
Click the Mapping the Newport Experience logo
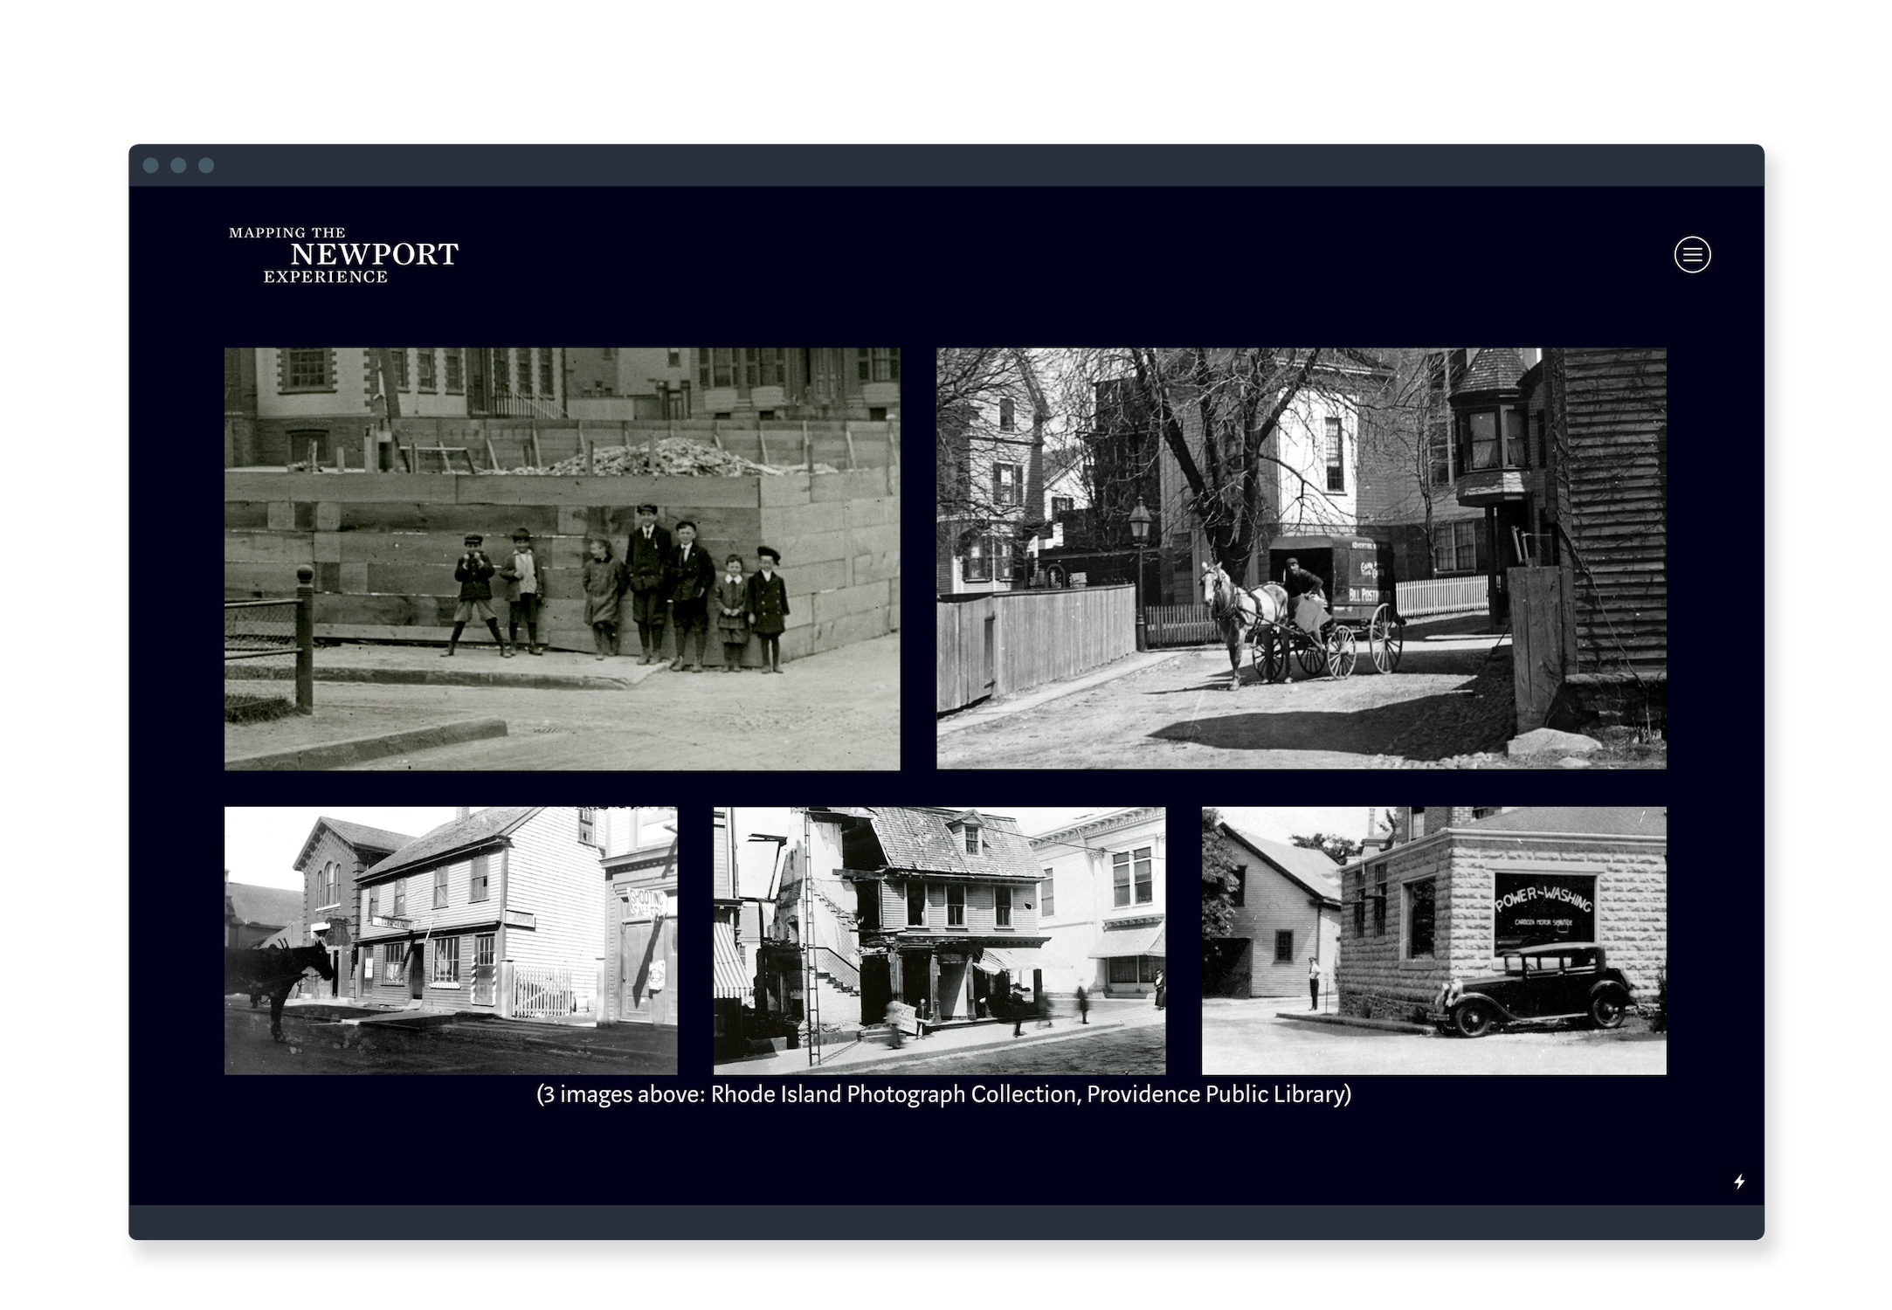tap(343, 254)
